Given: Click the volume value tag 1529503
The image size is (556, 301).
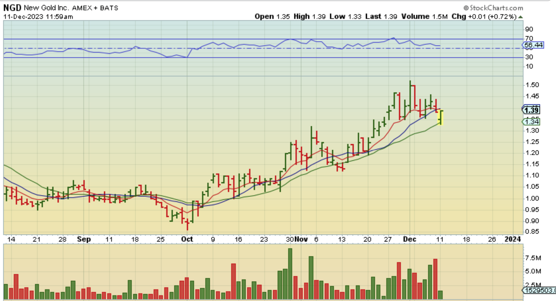Looking at the screenshot, I should [539, 290].
